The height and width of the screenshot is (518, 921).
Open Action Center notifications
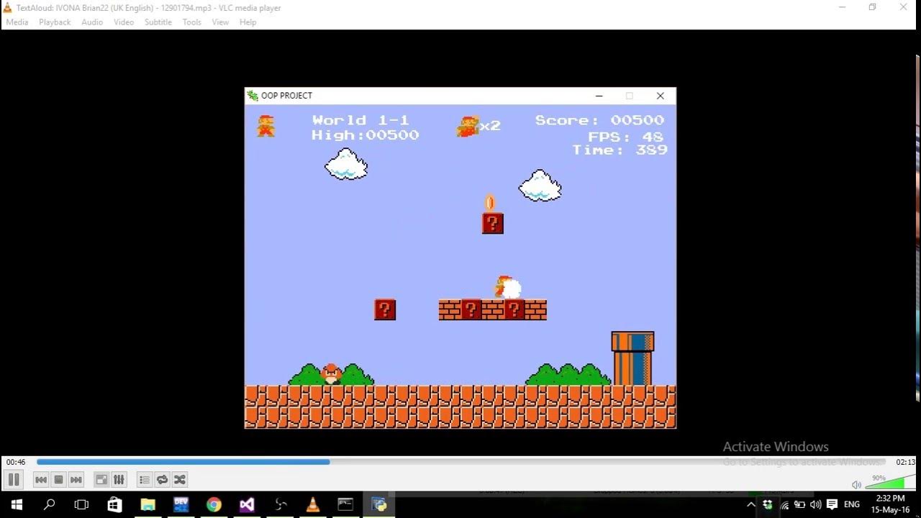832,504
